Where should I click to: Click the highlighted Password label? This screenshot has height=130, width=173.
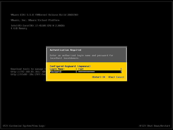tap(56, 72)
